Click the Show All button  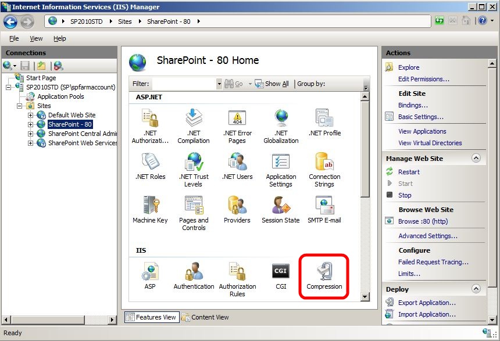pyautogui.click(x=272, y=84)
